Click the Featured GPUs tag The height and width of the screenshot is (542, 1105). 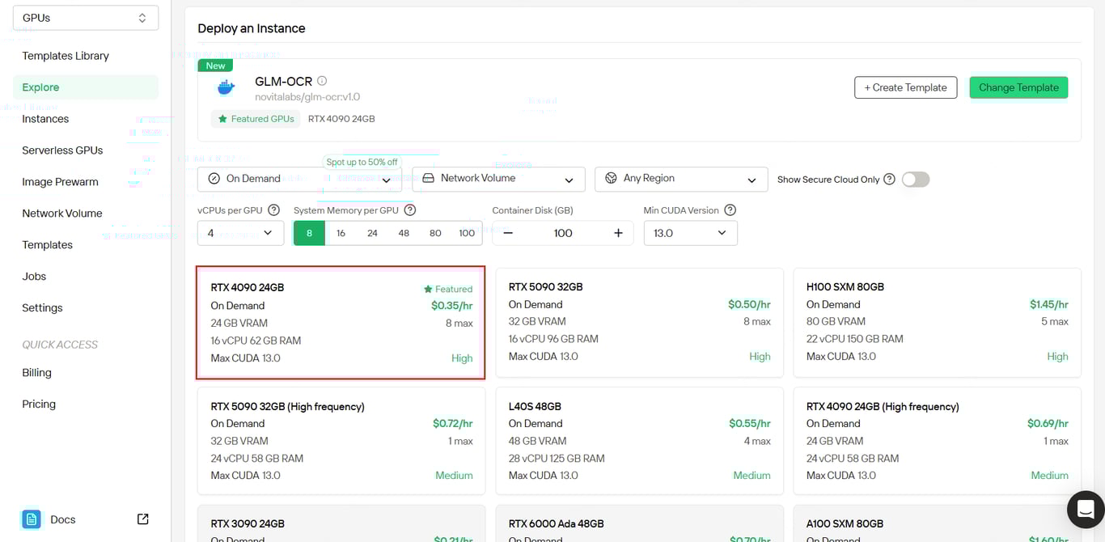[256, 119]
